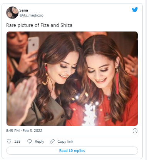Click the Reply text label

(x=39, y=142)
